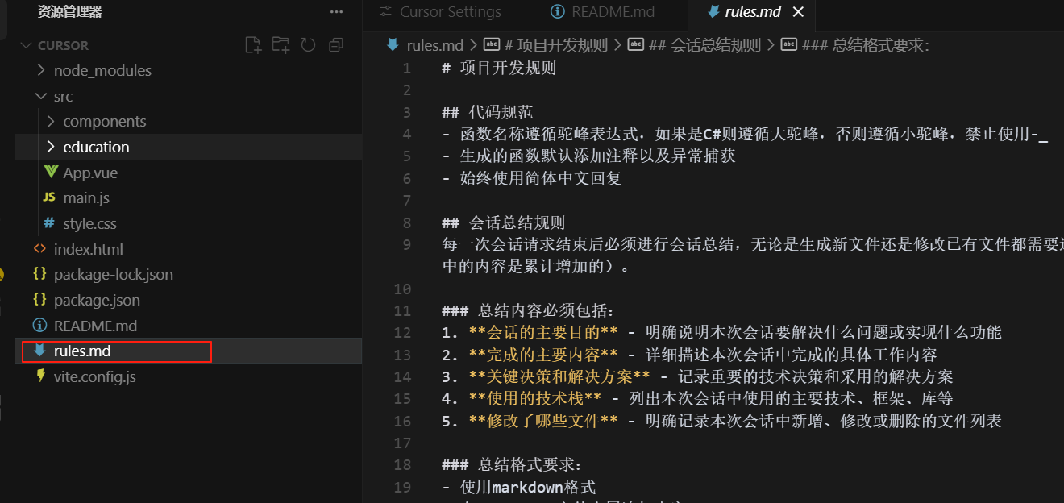Click bold text '**使用的技术栈**' on line 15
This screenshot has width=1064, height=503.
click(535, 398)
